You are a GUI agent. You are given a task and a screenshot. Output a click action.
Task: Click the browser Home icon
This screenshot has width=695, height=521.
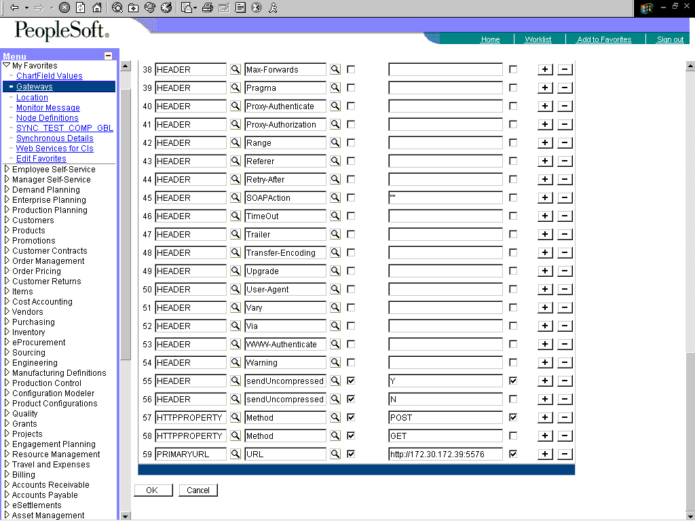pos(98,8)
